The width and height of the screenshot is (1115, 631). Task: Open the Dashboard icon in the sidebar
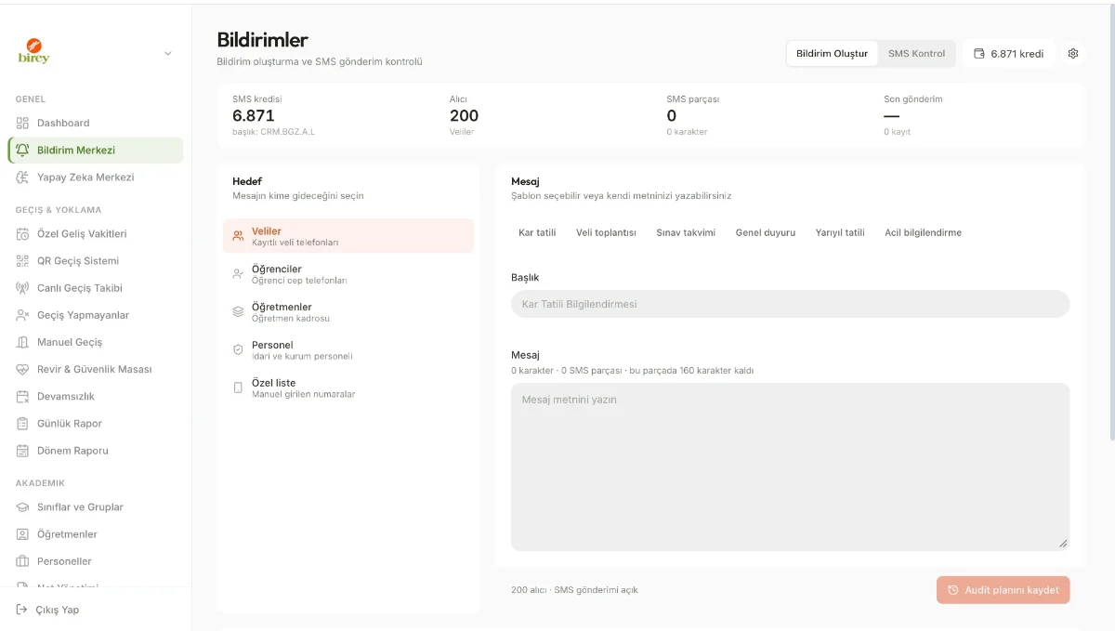point(23,123)
